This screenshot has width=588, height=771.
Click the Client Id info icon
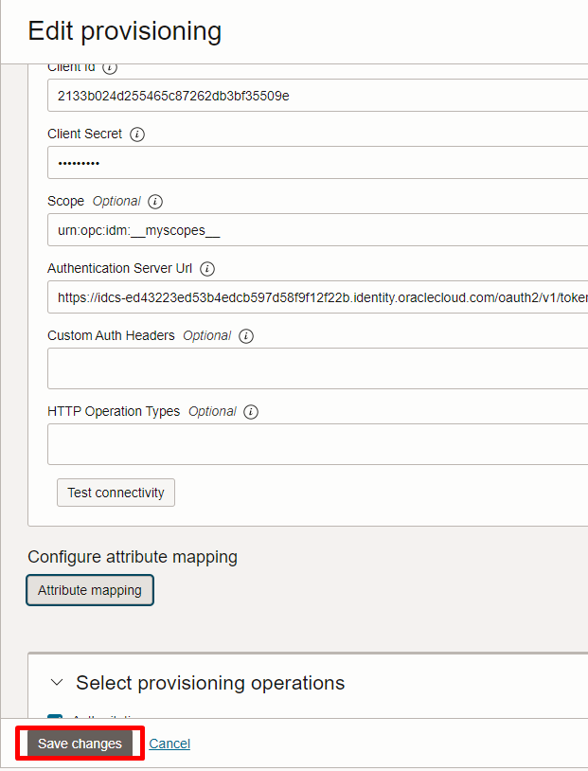110,68
